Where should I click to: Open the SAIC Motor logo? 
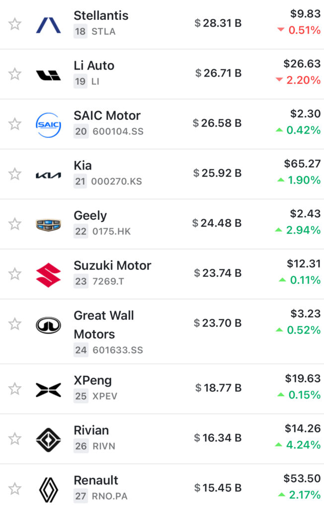pos(48,125)
